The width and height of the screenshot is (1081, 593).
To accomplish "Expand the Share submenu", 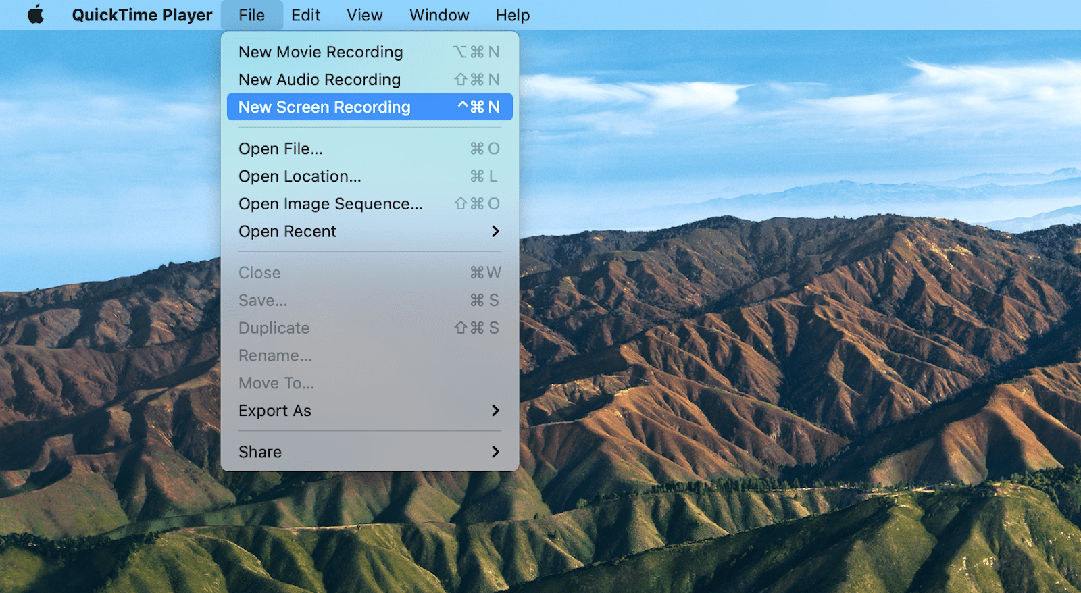I will [x=370, y=452].
